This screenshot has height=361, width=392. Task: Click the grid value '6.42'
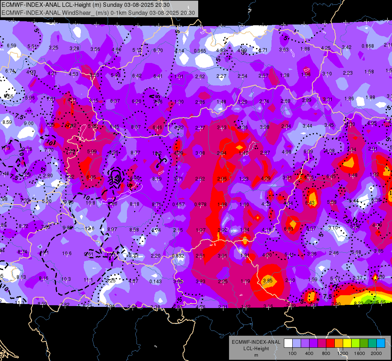click(137, 76)
